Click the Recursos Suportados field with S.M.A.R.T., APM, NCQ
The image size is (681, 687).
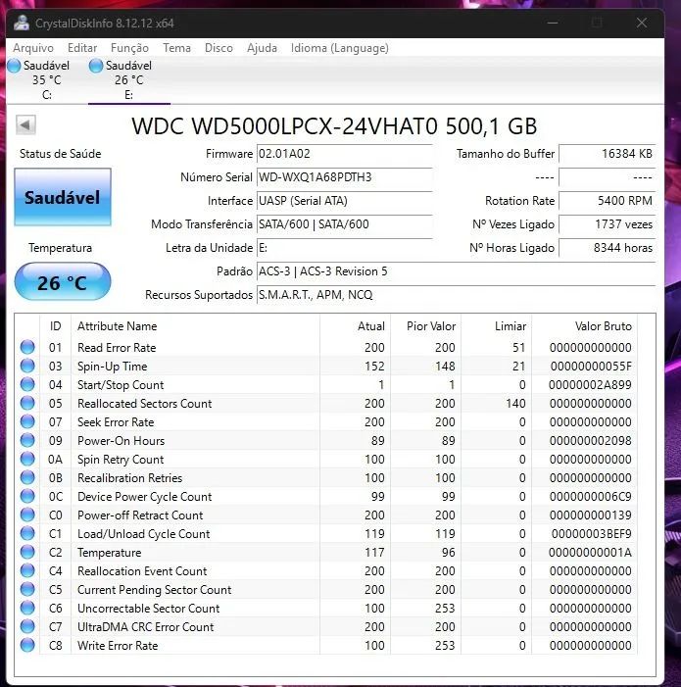456,295
